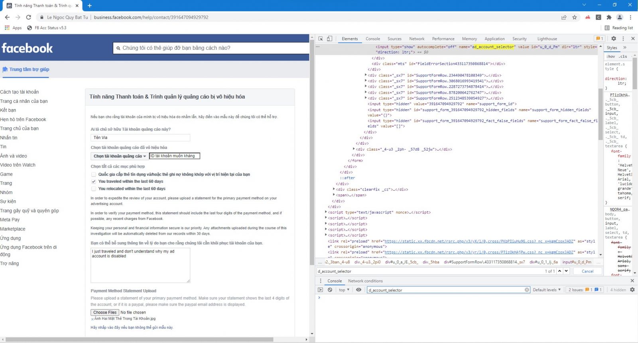Click the browser back arrow

7,17
